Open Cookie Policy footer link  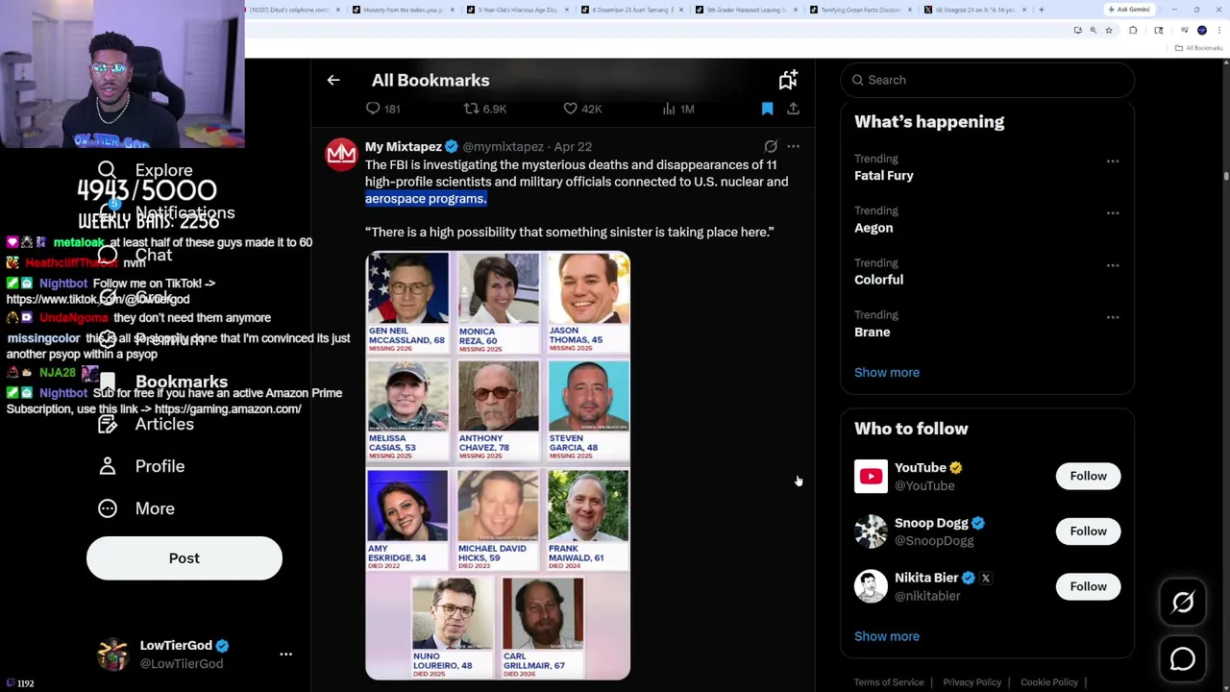pos(1049,682)
